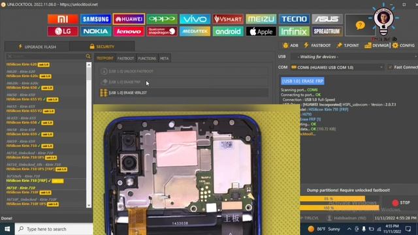Select the Huawei brand logo

[x=129, y=19]
